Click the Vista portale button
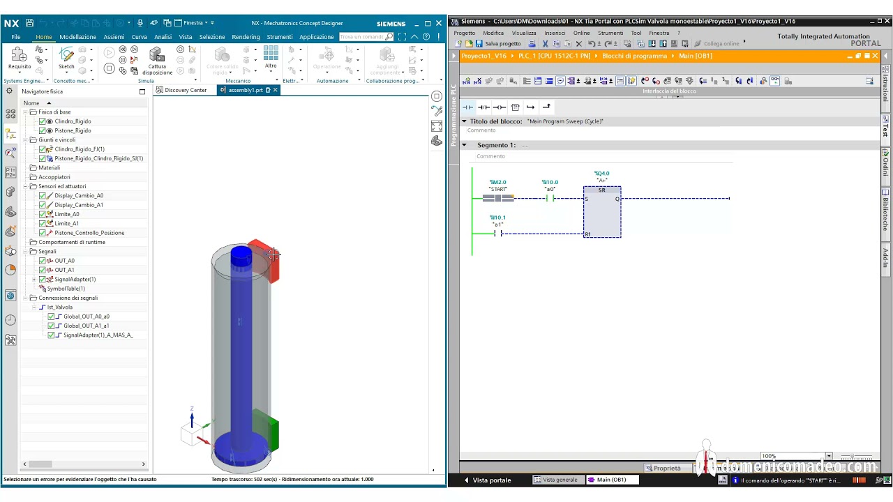 [x=490, y=480]
